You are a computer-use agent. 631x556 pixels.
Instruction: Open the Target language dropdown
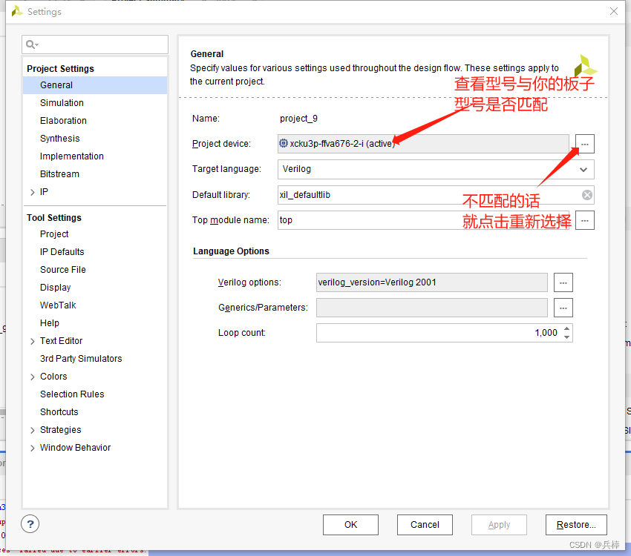tap(583, 170)
